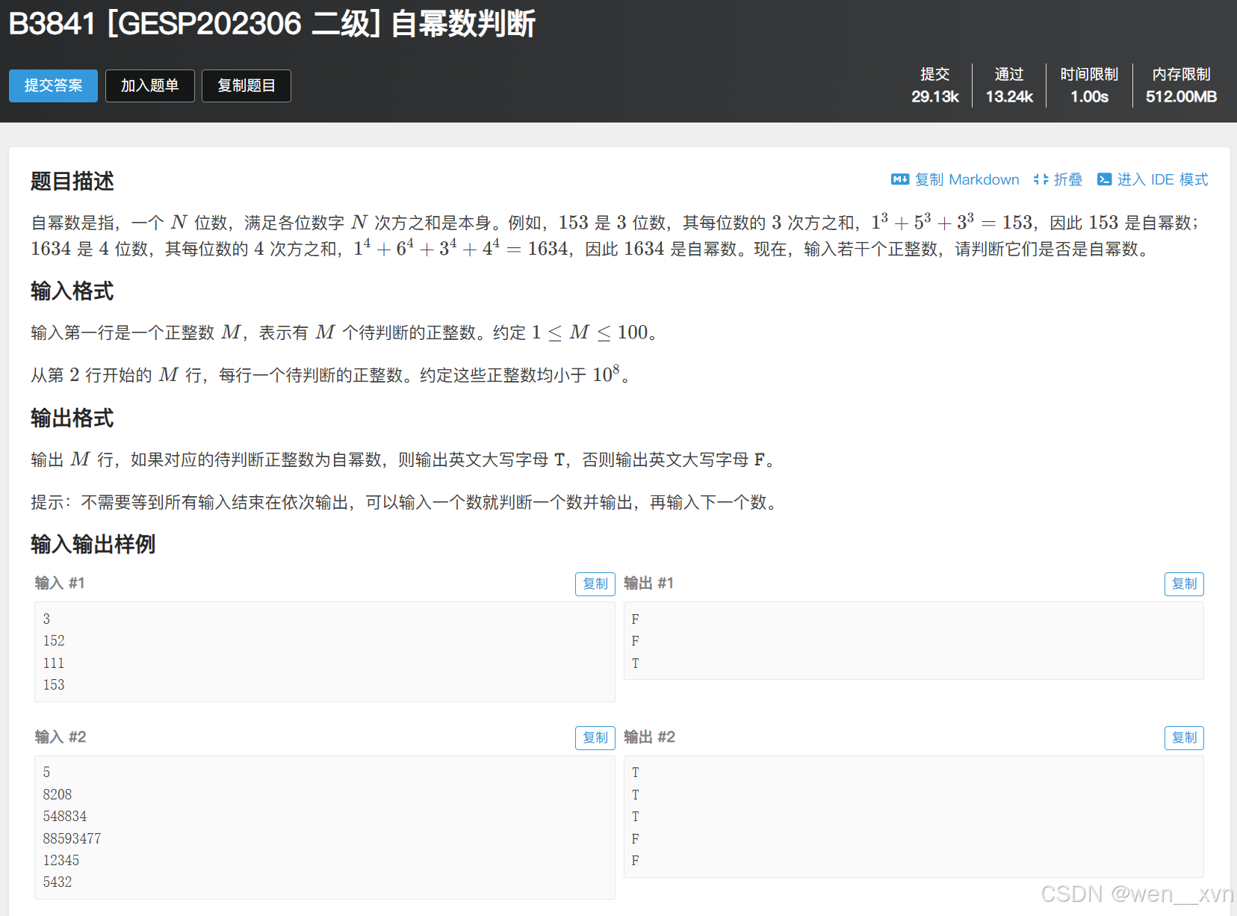Image resolution: width=1237 pixels, height=916 pixels.
Task: Select the sample input #1 text box
Action: click(323, 651)
